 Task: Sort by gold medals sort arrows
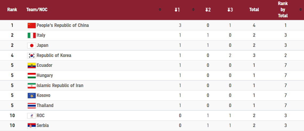193,10
